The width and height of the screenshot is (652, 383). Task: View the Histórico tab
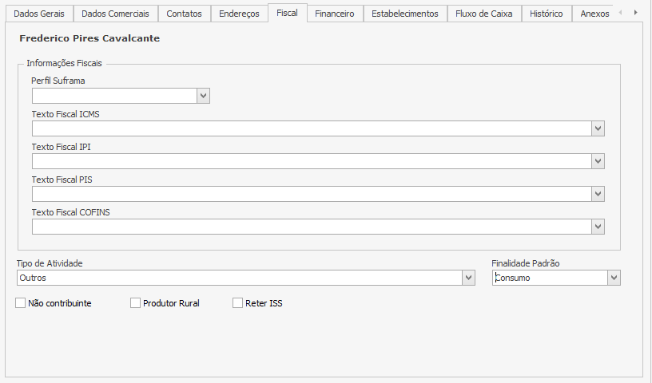(547, 14)
